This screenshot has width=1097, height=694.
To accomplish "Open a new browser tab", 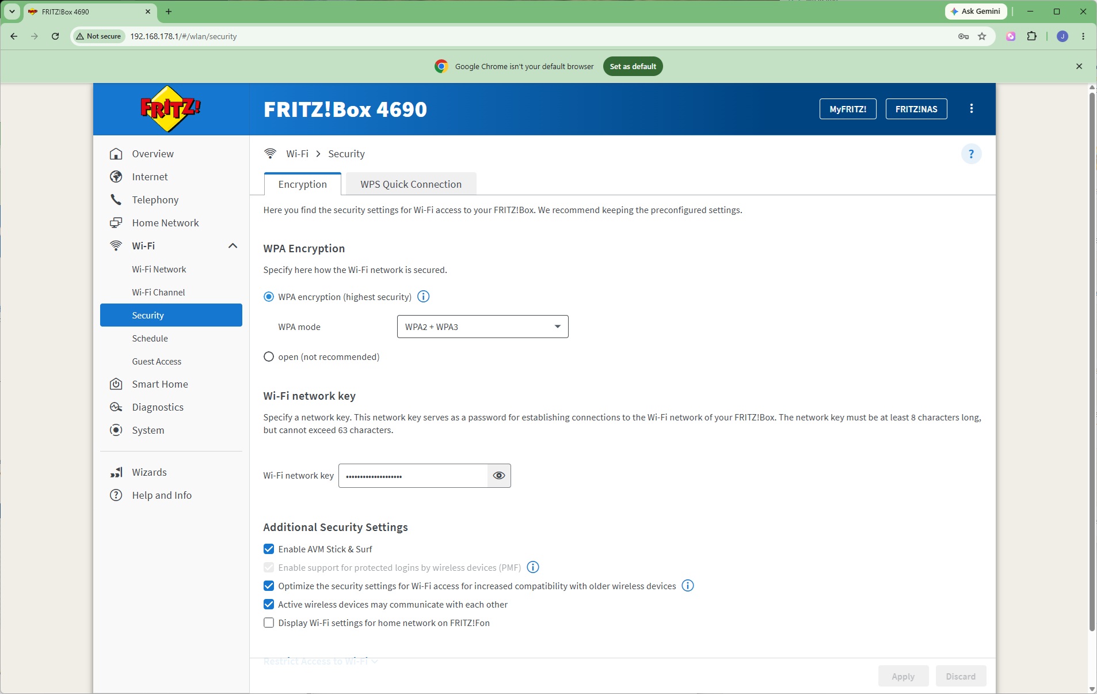I will click(169, 12).
